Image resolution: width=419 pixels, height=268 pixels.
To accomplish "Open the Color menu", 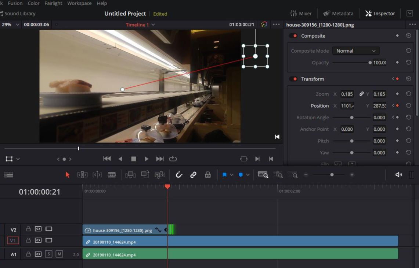I will (x=33, y=3).
